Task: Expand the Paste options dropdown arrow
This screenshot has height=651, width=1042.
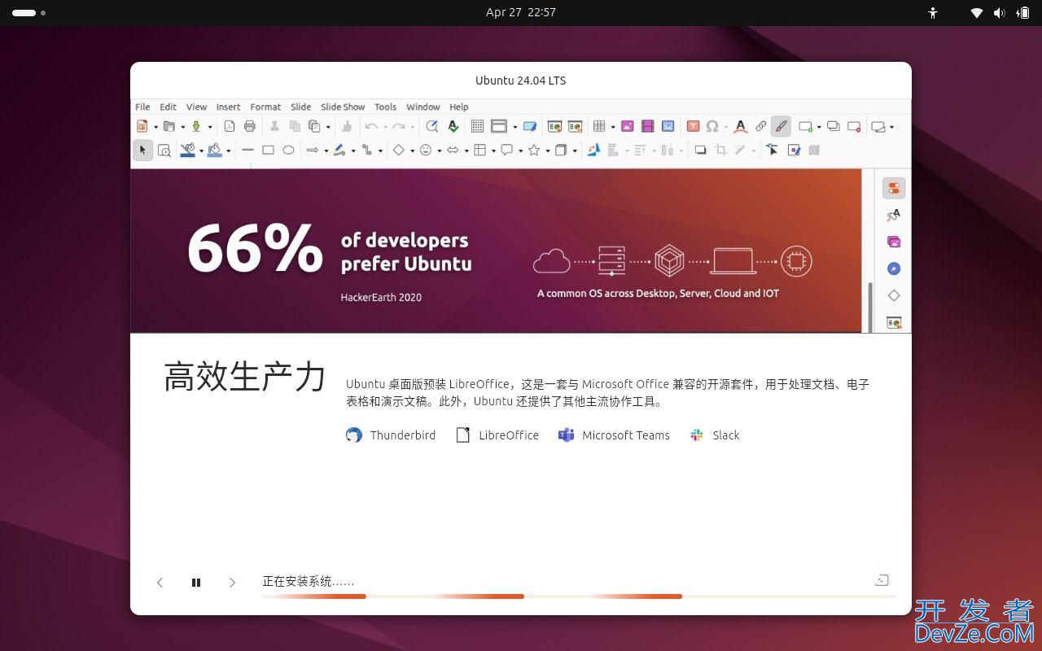Action: pos(328,127)
